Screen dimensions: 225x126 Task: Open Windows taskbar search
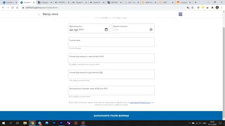pos(11,123)
